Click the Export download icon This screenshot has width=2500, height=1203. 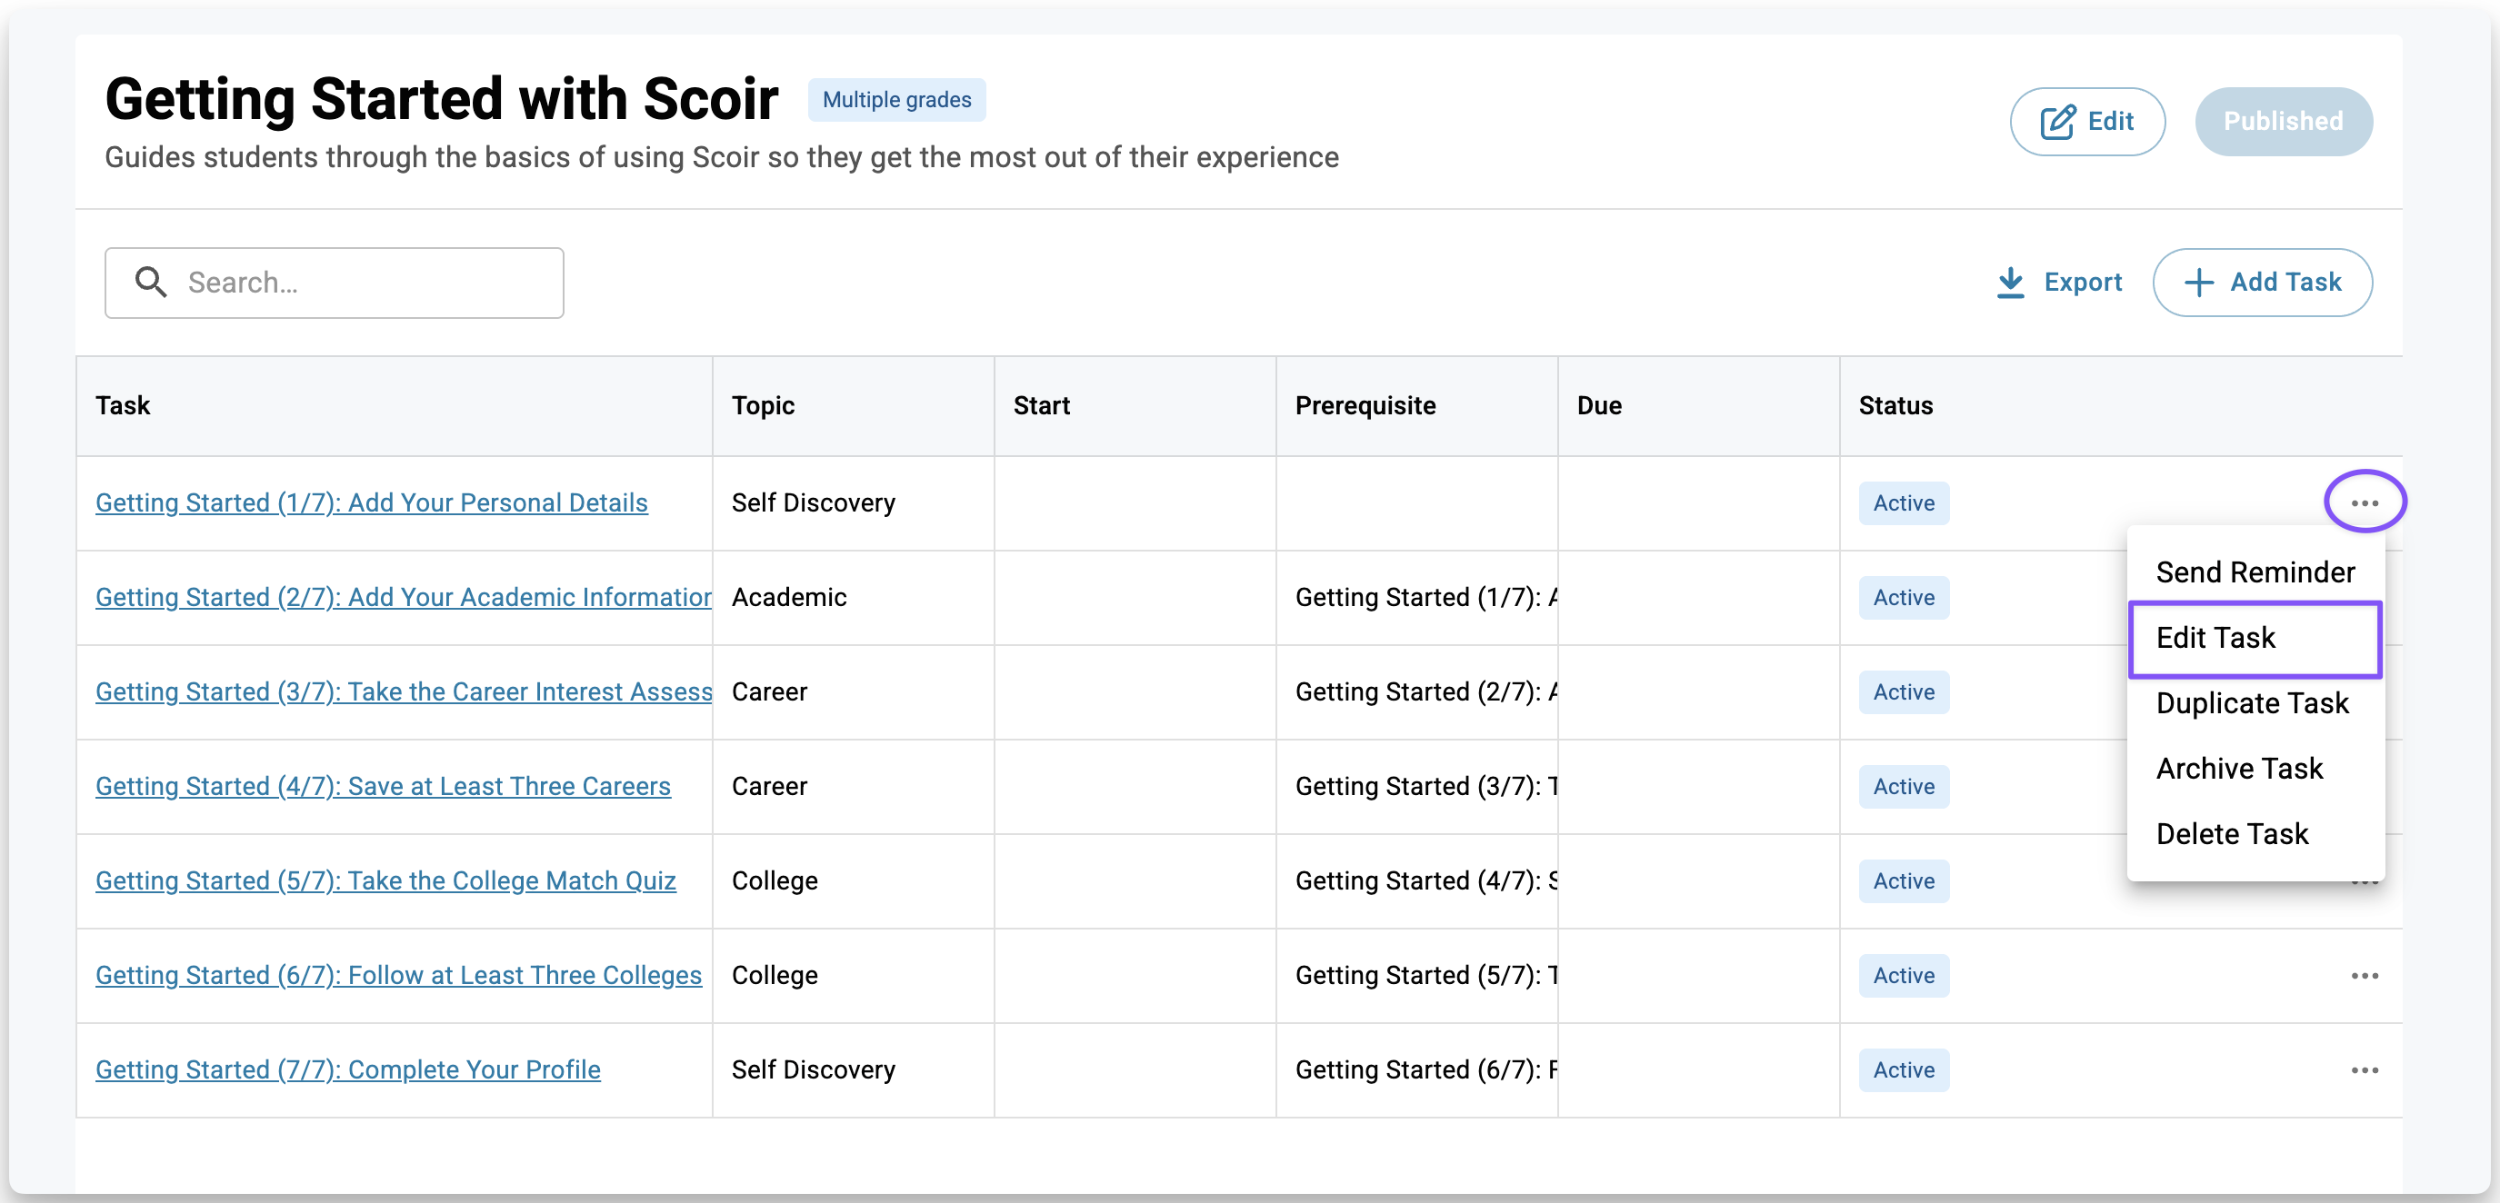point(2010,283)
